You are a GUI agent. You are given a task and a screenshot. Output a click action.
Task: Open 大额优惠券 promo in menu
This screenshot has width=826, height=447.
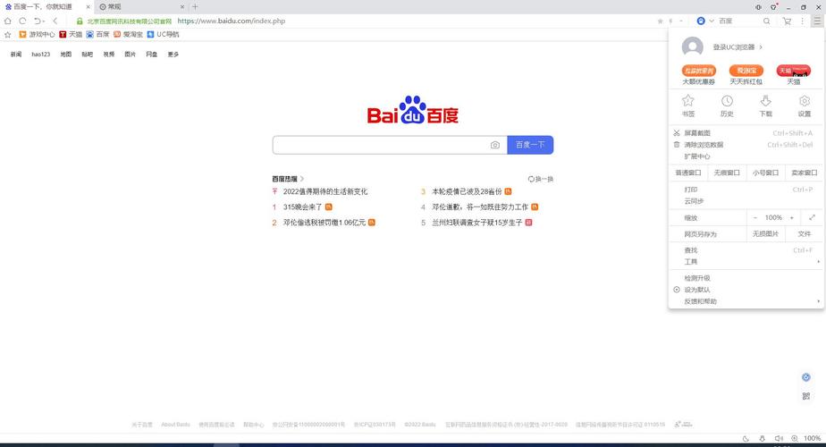698,75
